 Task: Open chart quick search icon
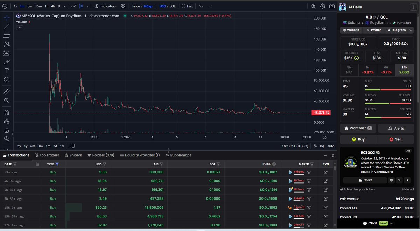(x=313, y=6)
